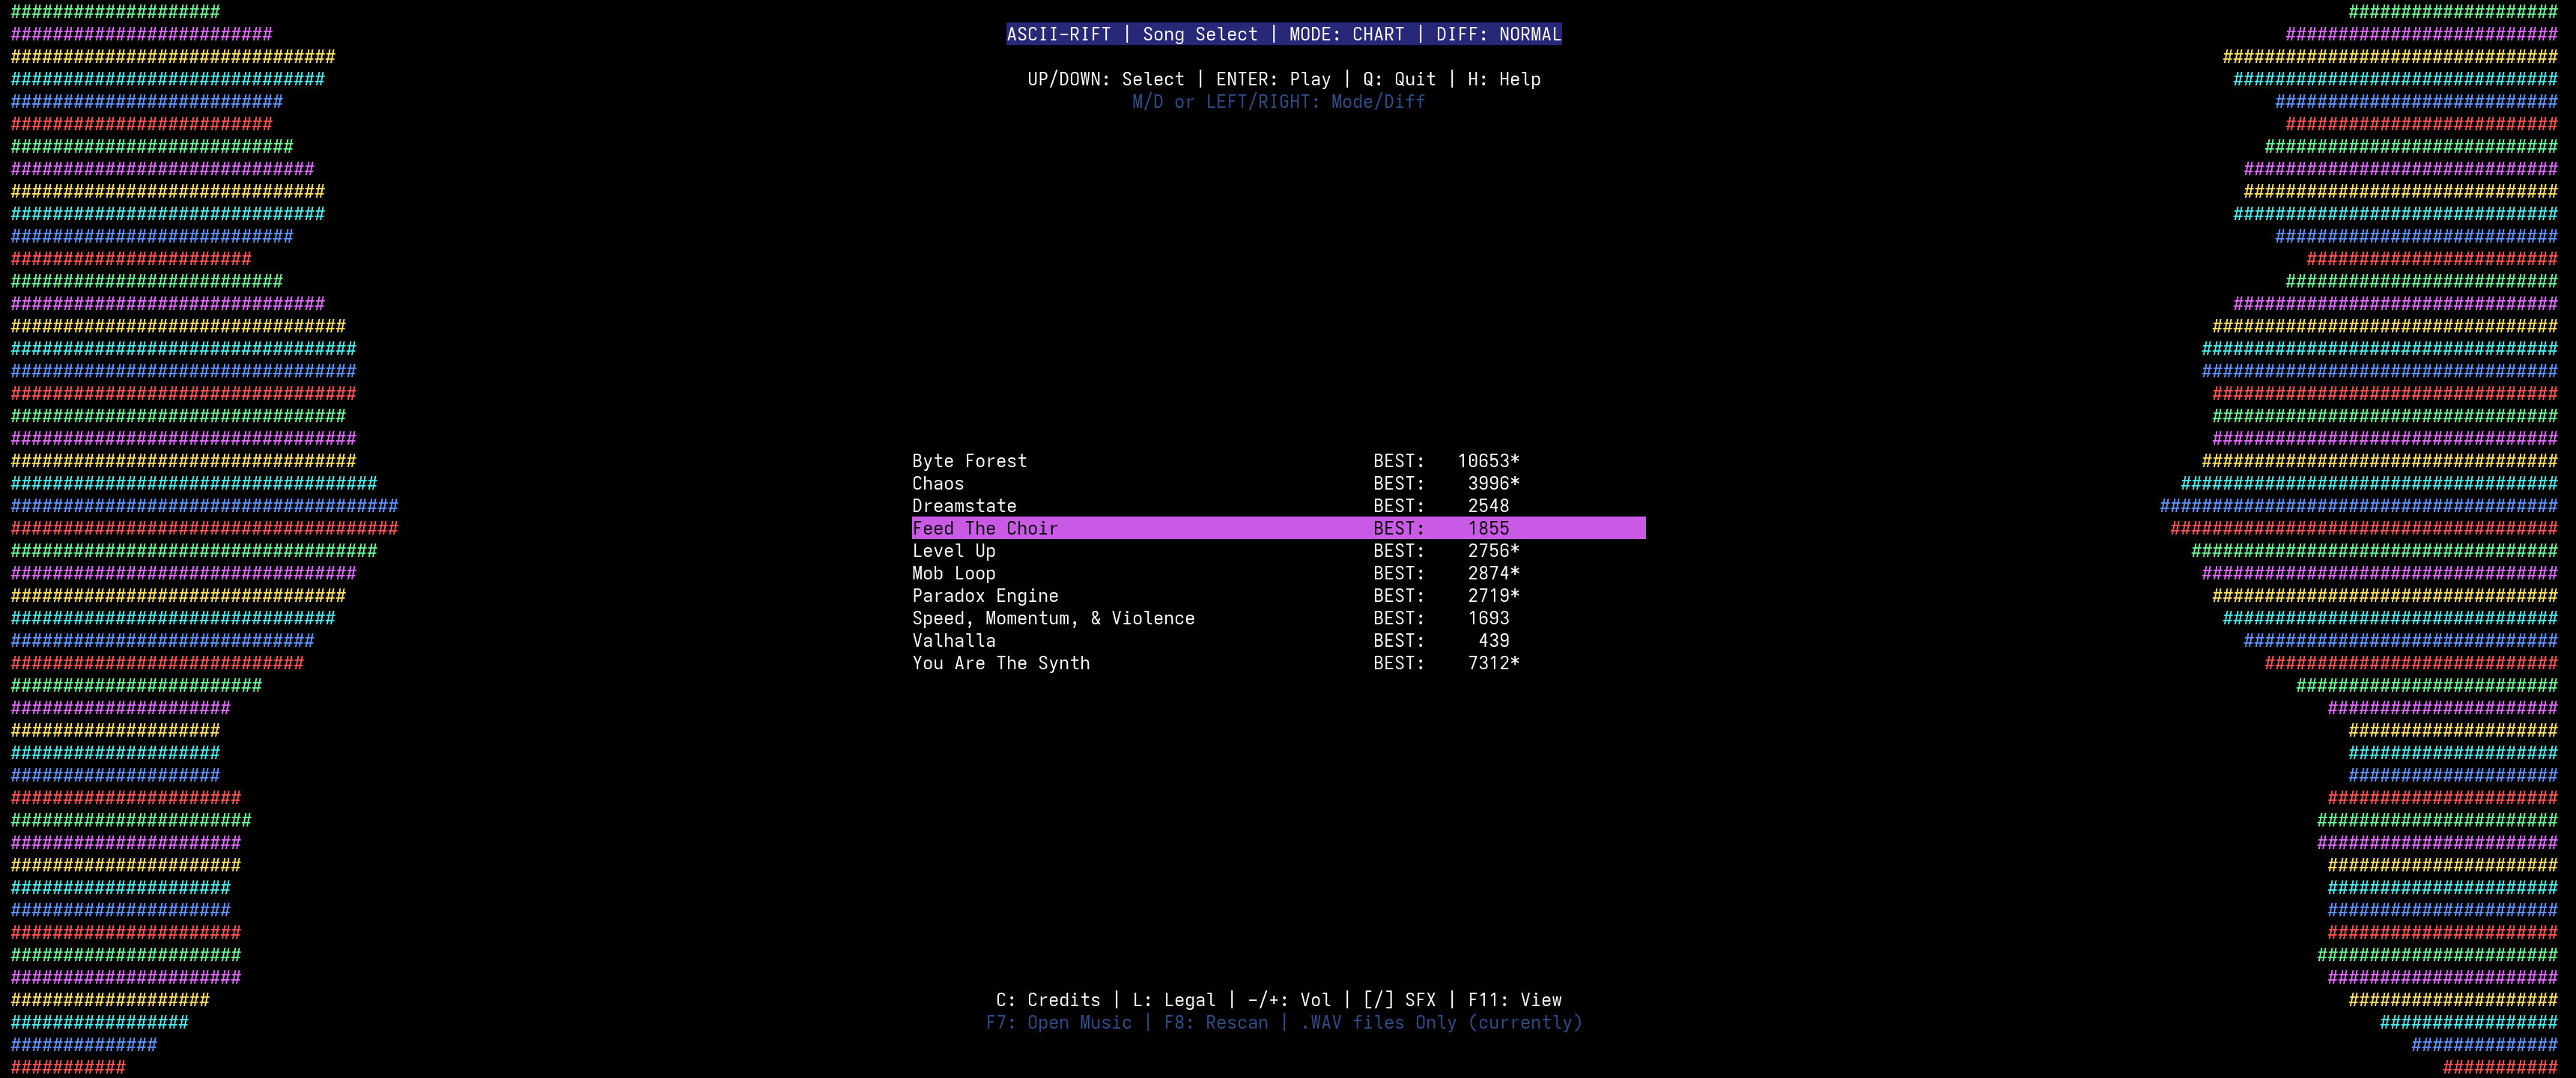Click the ENTER: Play hint
This screenshot has width=2576, height=1078.
point(1273,79)
